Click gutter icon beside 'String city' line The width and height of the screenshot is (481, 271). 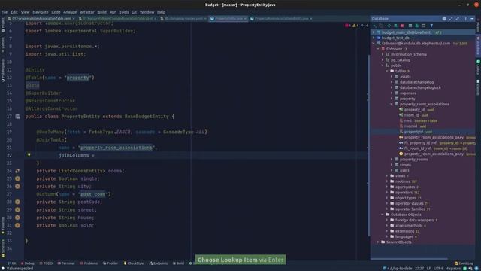tap(17, 186)
